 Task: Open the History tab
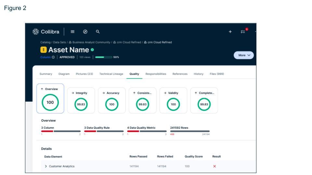tap(199, 74)
